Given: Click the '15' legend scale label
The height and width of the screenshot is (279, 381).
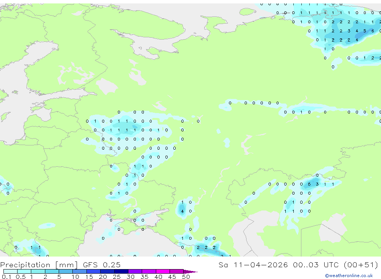Looking at the screenshot, I should tap(89, 277).
